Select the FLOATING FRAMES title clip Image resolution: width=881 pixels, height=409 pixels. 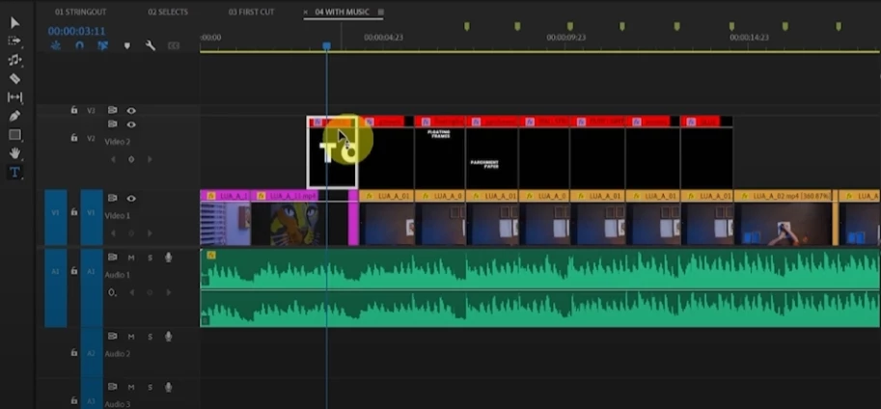tap(440, 152)
